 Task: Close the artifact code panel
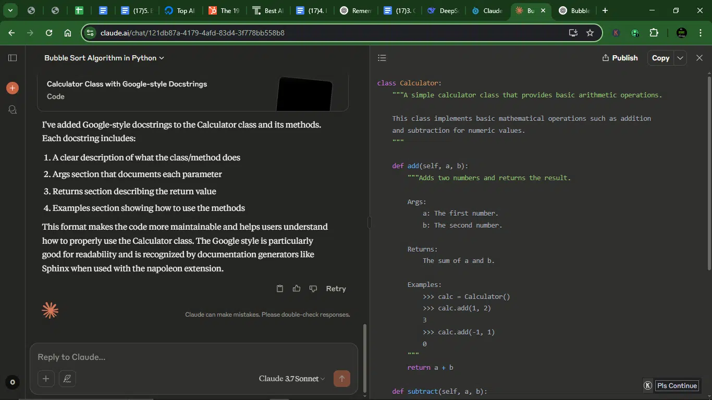tap(699, 58)
